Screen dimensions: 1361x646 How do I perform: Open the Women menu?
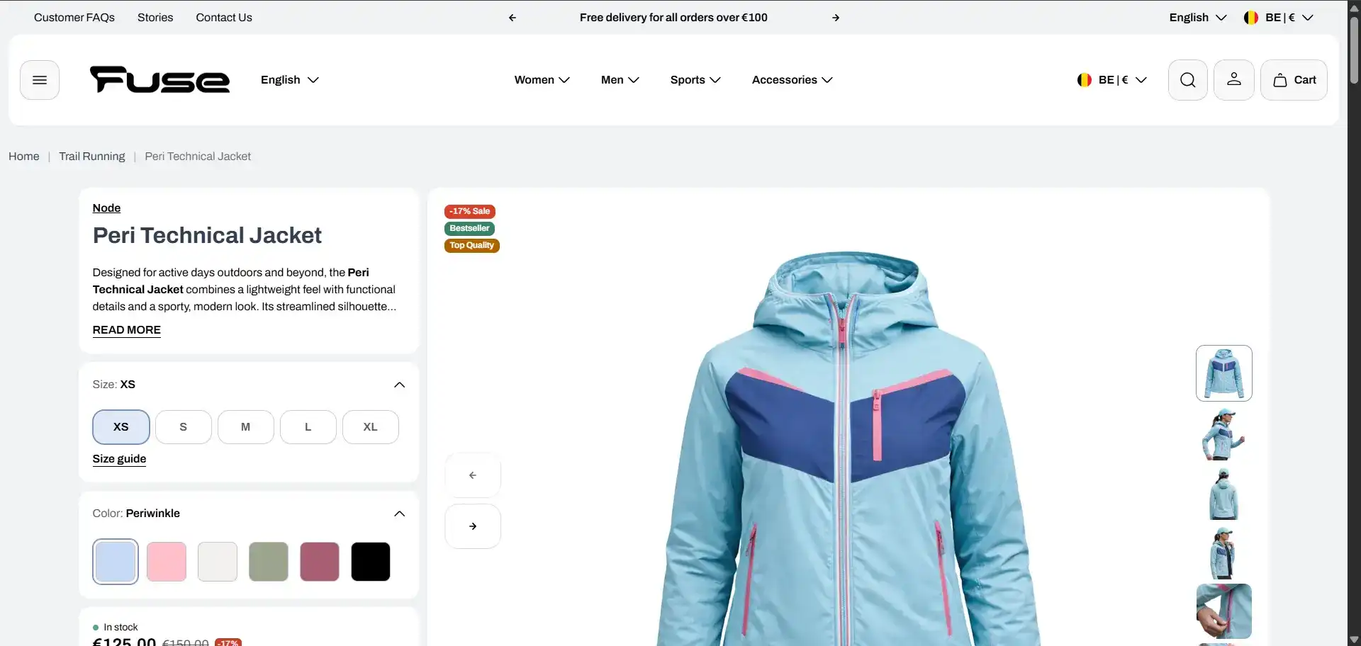(x=542, y=80)
